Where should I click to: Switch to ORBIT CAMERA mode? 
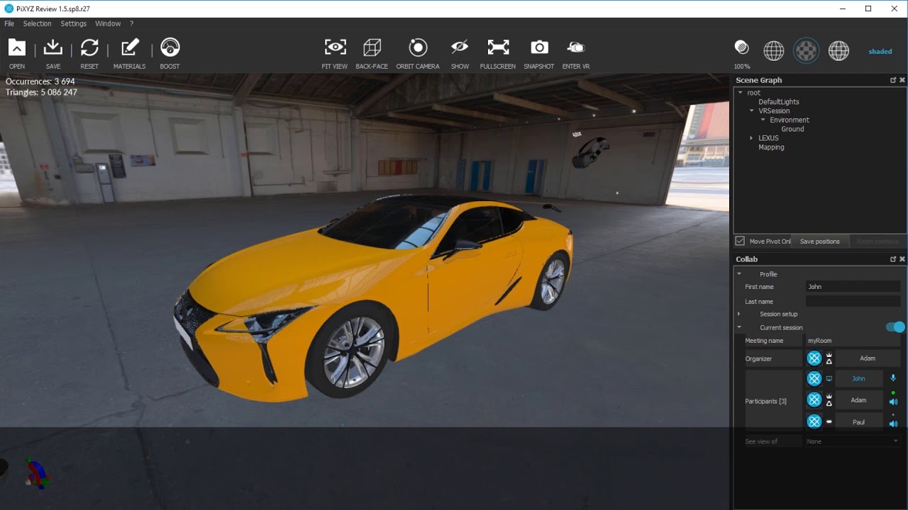click(417, 50)
